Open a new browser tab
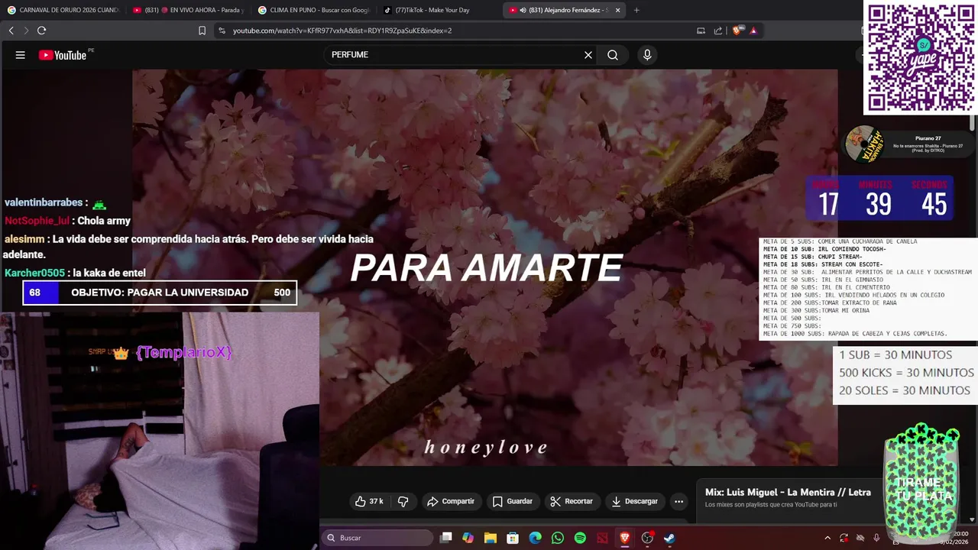 [636, 10]
